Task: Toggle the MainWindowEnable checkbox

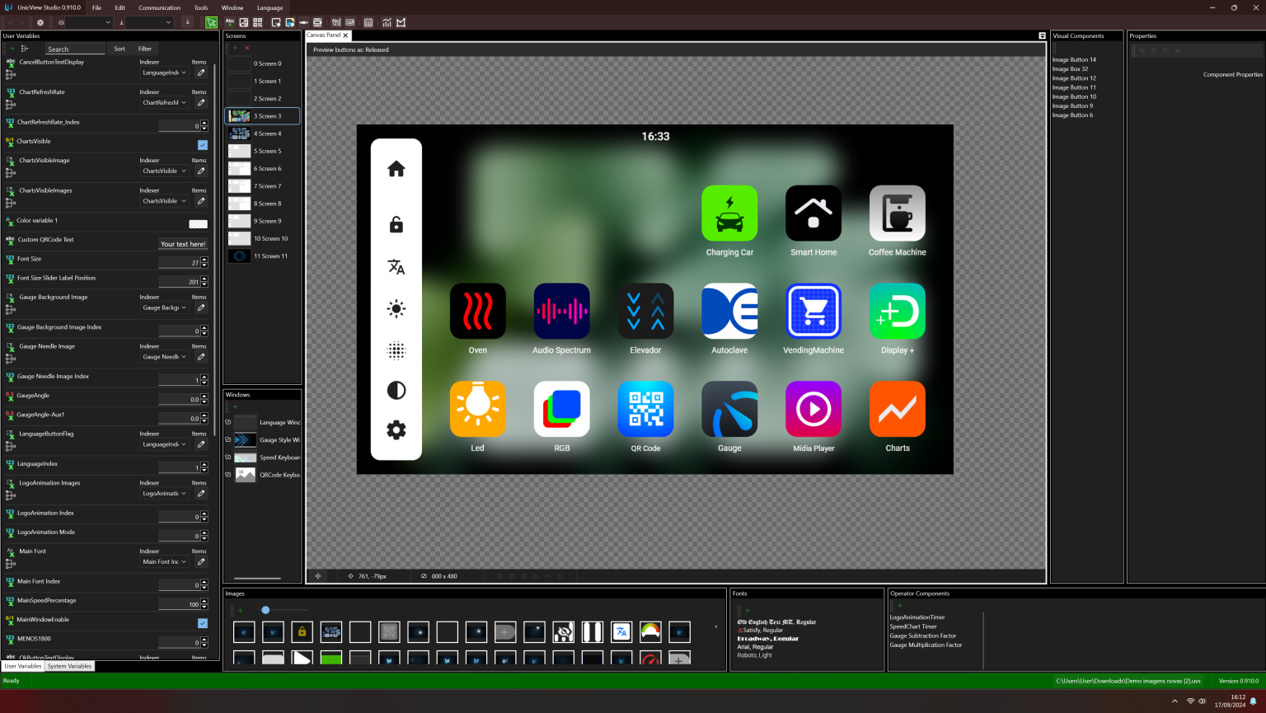Action: pos(203,622)
